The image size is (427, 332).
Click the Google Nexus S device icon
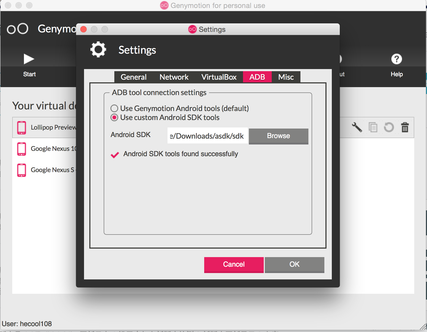[x=22, y=170]
